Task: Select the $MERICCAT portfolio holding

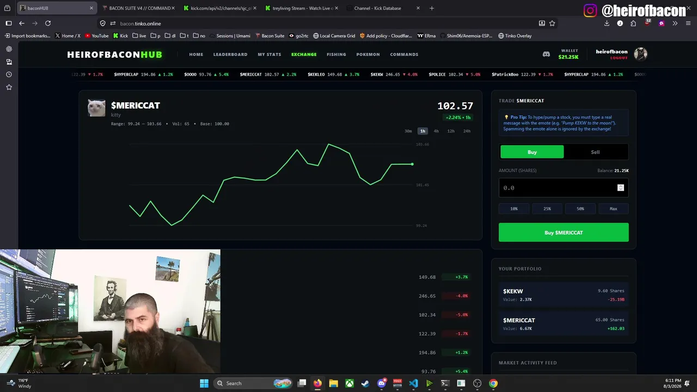Action: (564, 324)
